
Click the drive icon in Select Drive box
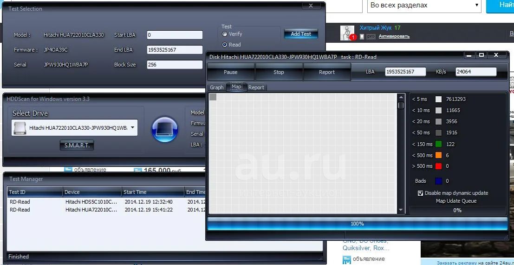19,128
